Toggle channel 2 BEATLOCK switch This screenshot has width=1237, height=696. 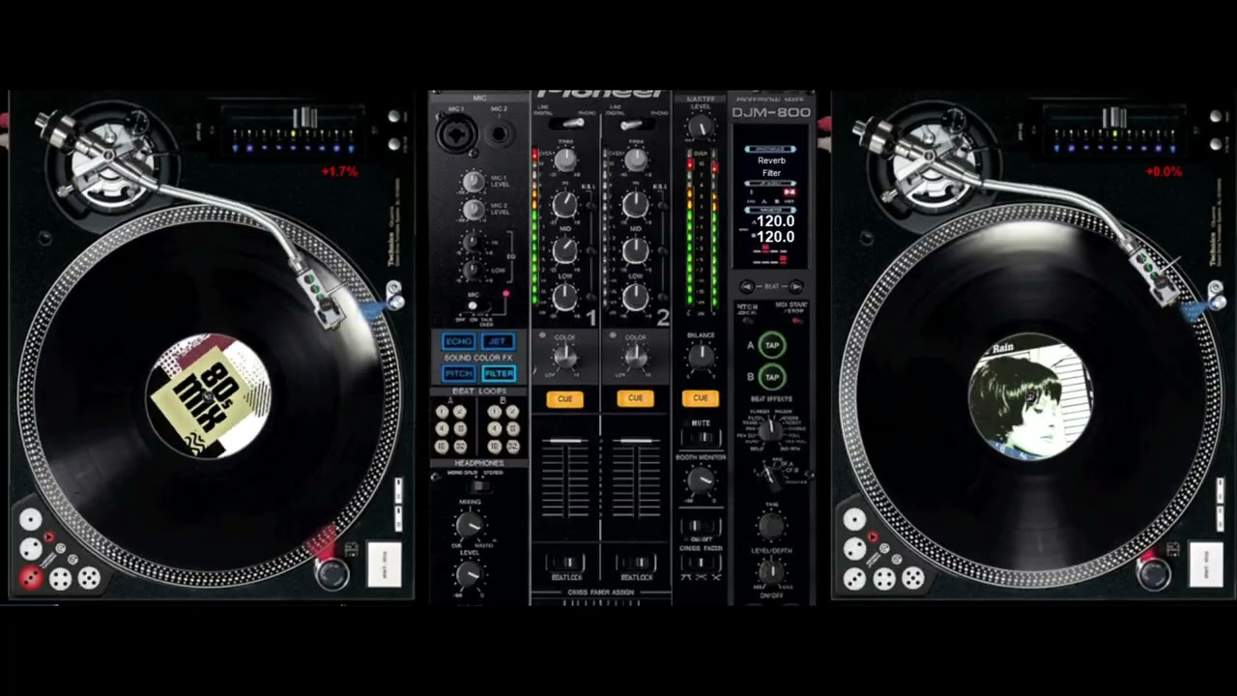coord(637,563)
